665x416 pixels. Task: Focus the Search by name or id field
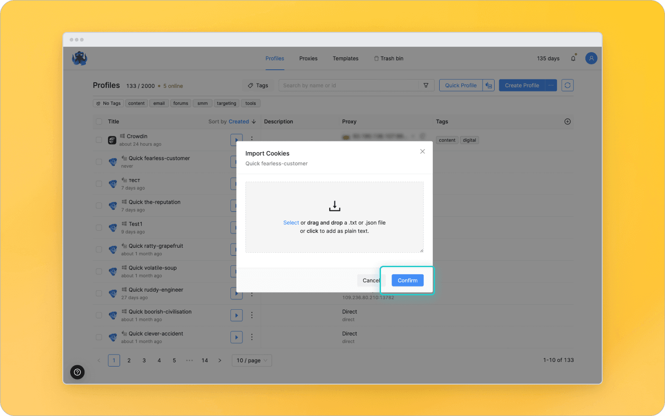coord(349,86)
